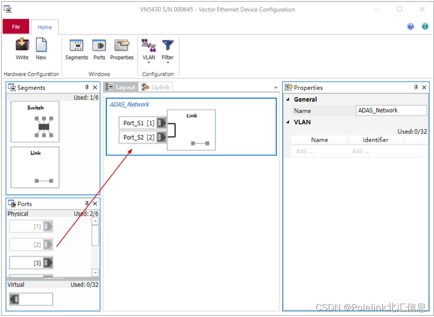Open the File menu

tap(16, 27)
